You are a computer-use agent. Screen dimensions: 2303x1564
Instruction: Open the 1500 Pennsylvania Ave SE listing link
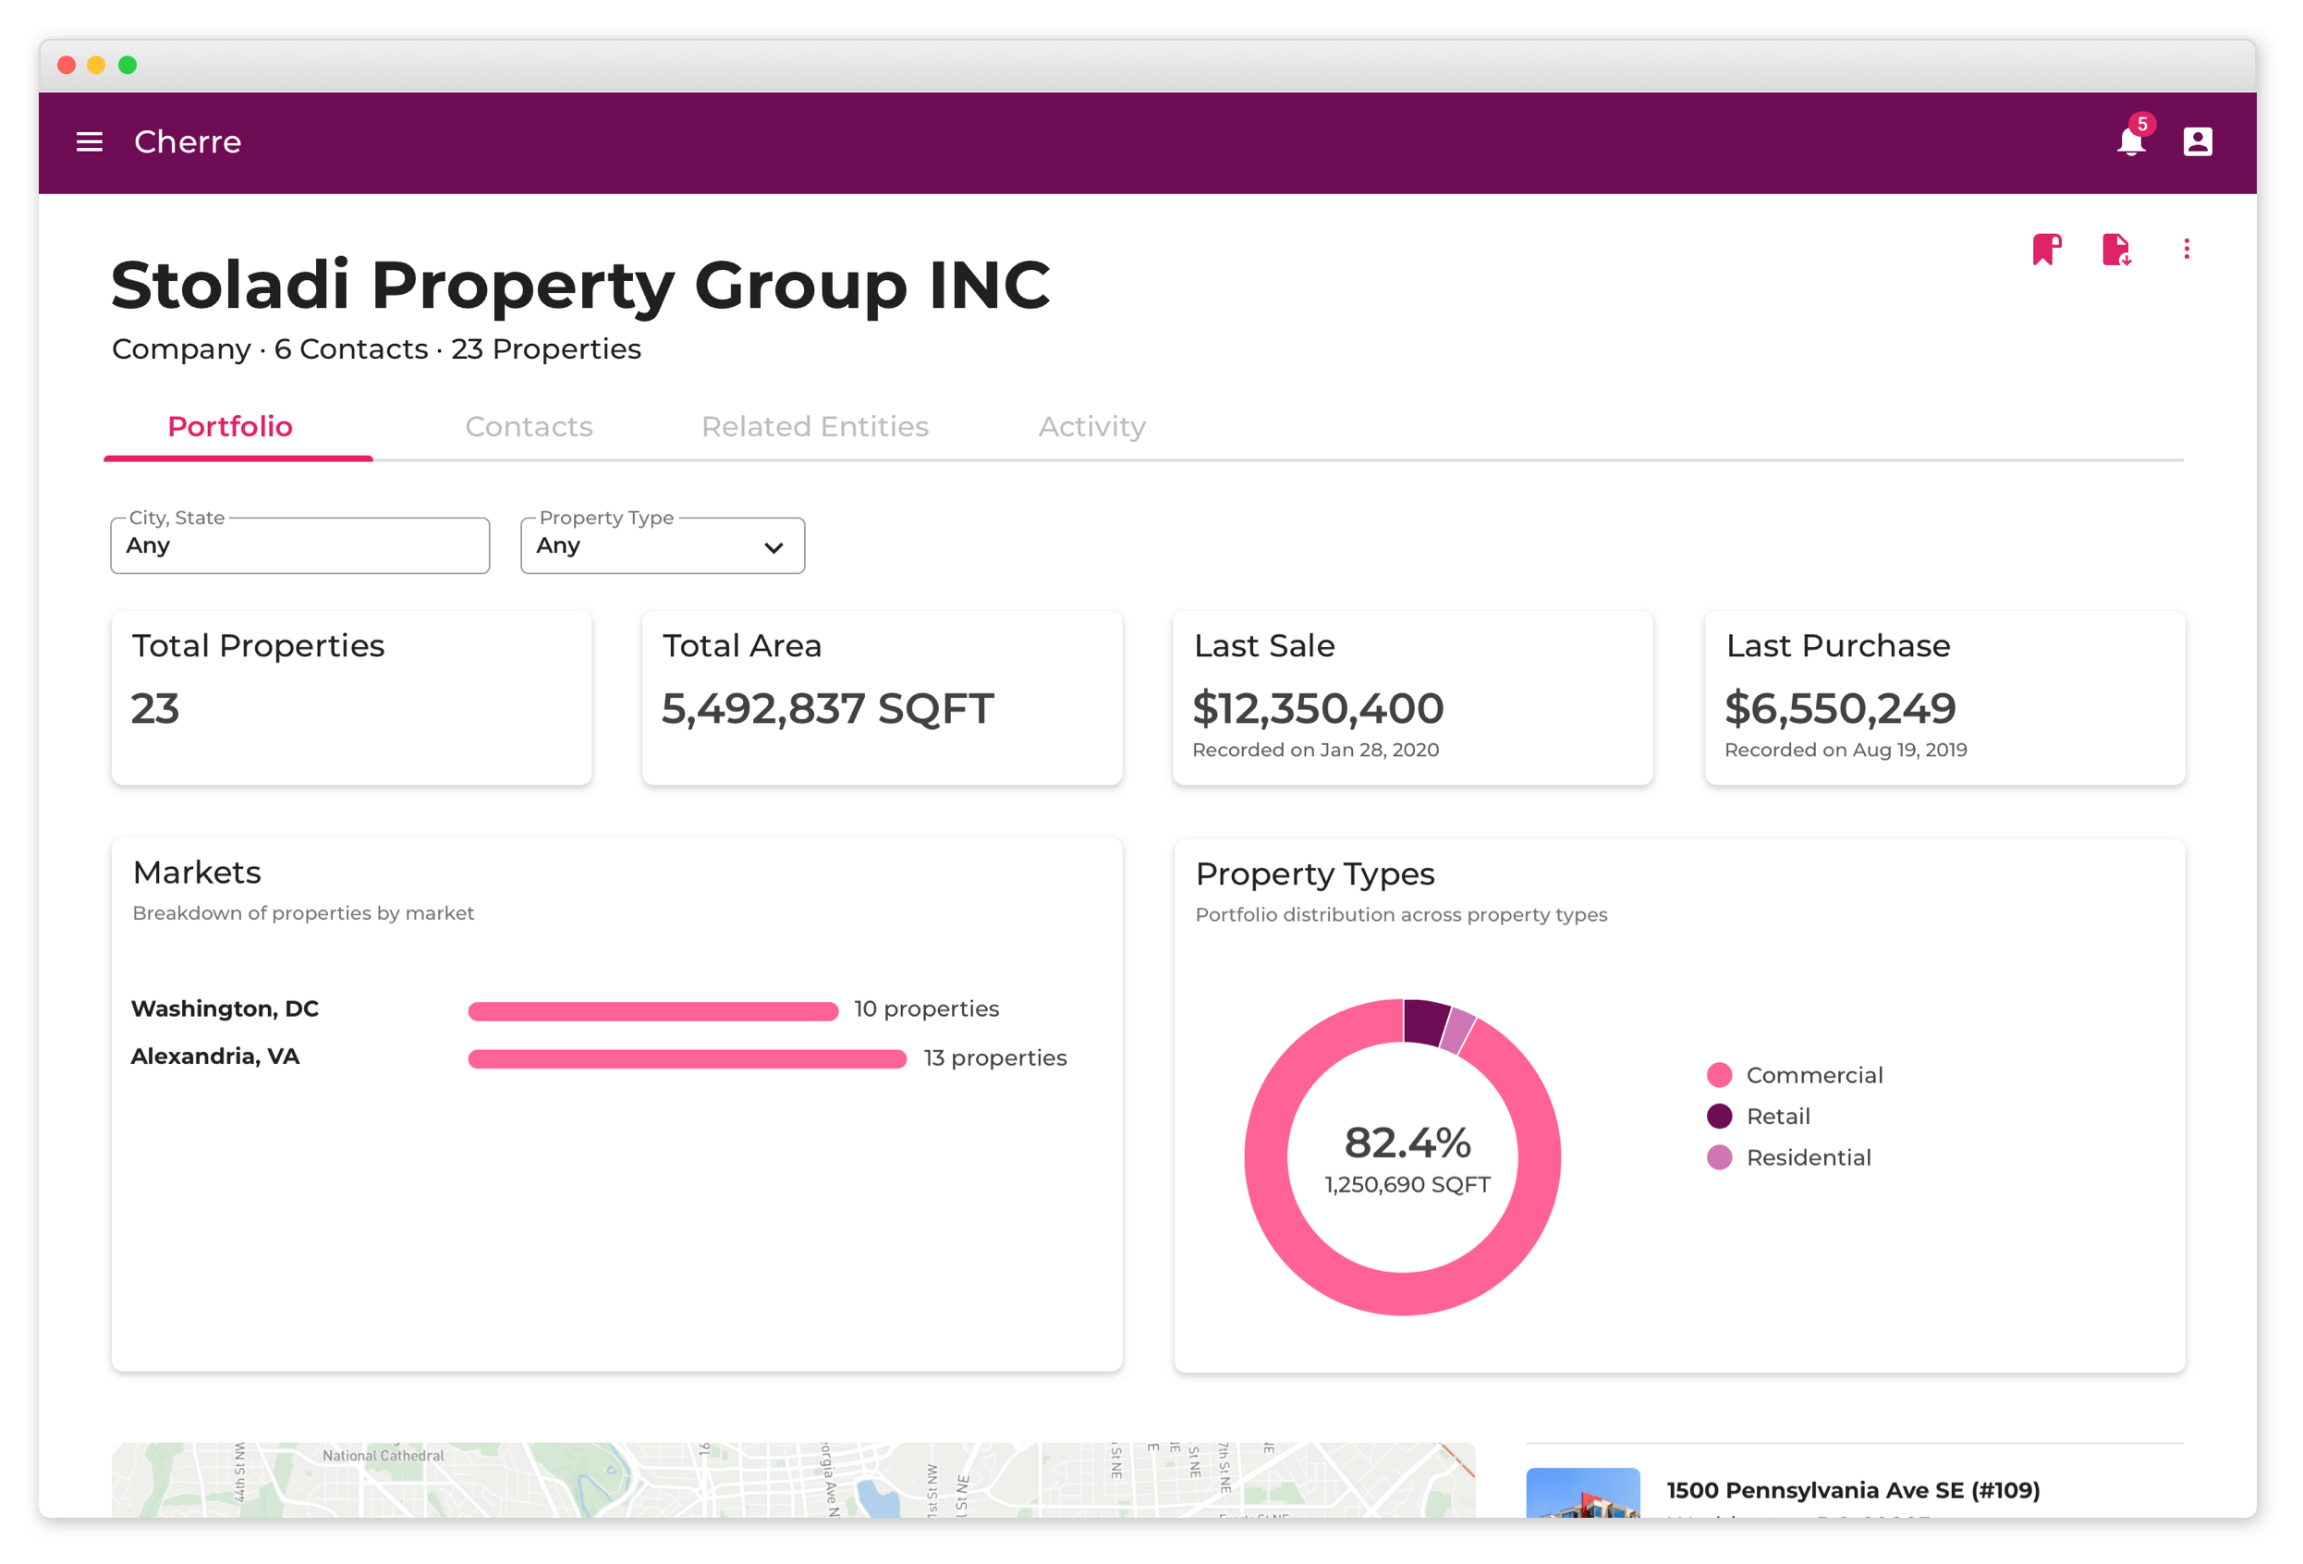click(1852, 1490)
